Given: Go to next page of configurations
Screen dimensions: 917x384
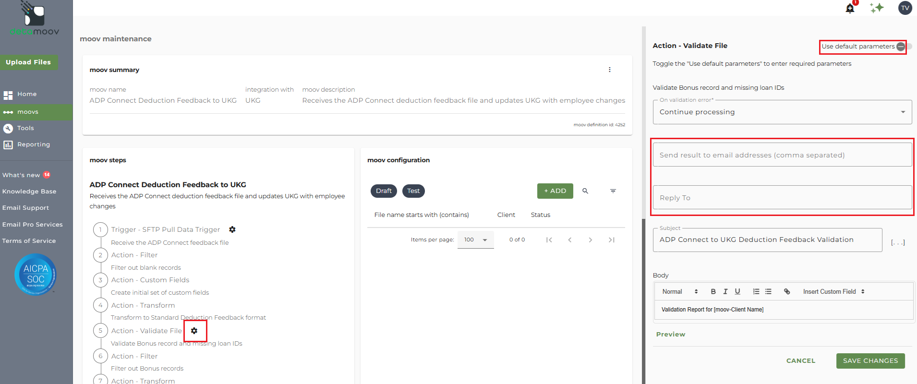Looking at the screenshot, I should 591,240.
